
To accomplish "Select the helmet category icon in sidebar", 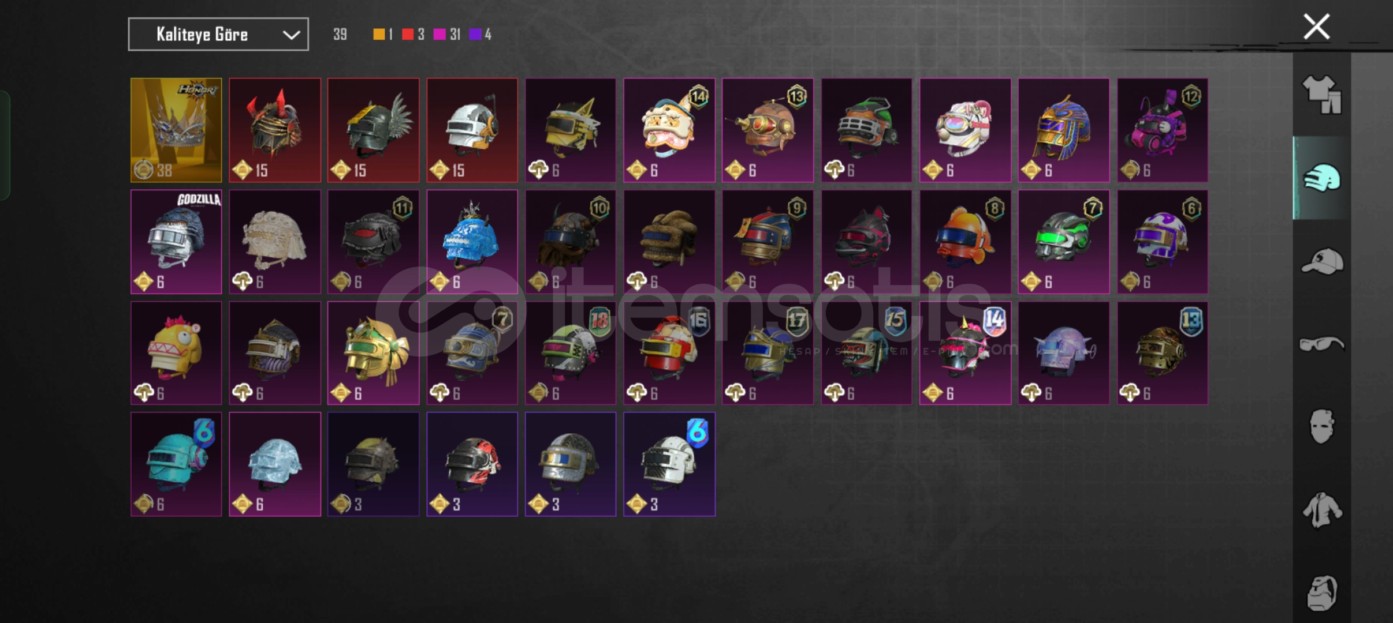I will (x=1321, y=178).
